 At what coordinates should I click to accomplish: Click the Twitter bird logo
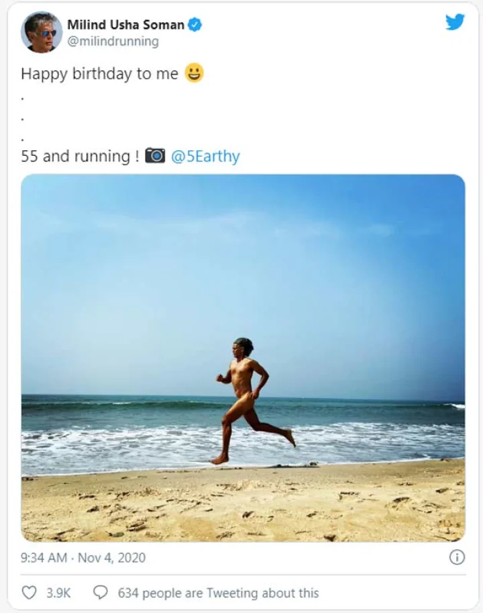pos(455,22)
